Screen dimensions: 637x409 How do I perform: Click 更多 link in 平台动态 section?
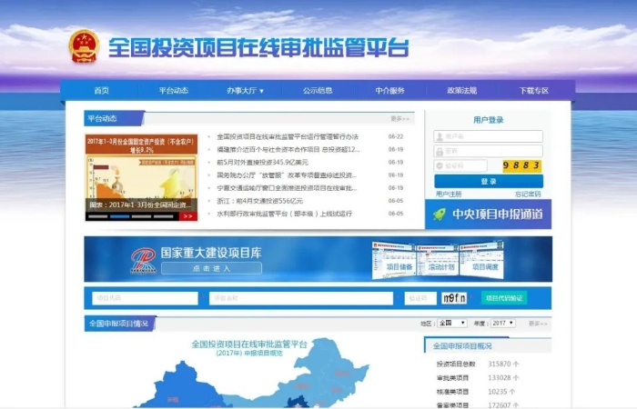(400, 118)
